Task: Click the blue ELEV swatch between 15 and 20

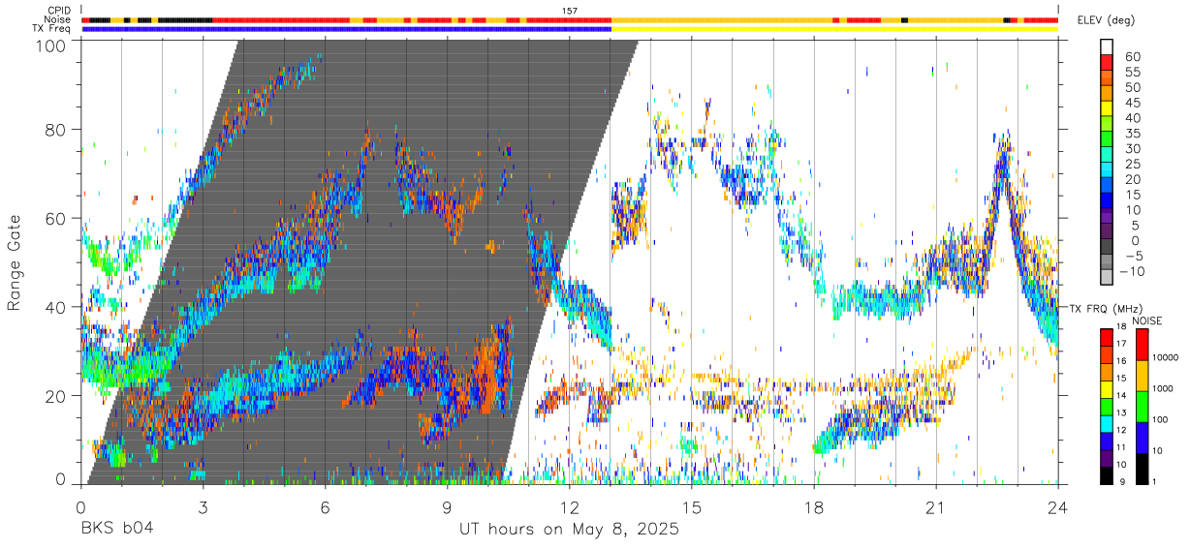Action: point(1107,186)
